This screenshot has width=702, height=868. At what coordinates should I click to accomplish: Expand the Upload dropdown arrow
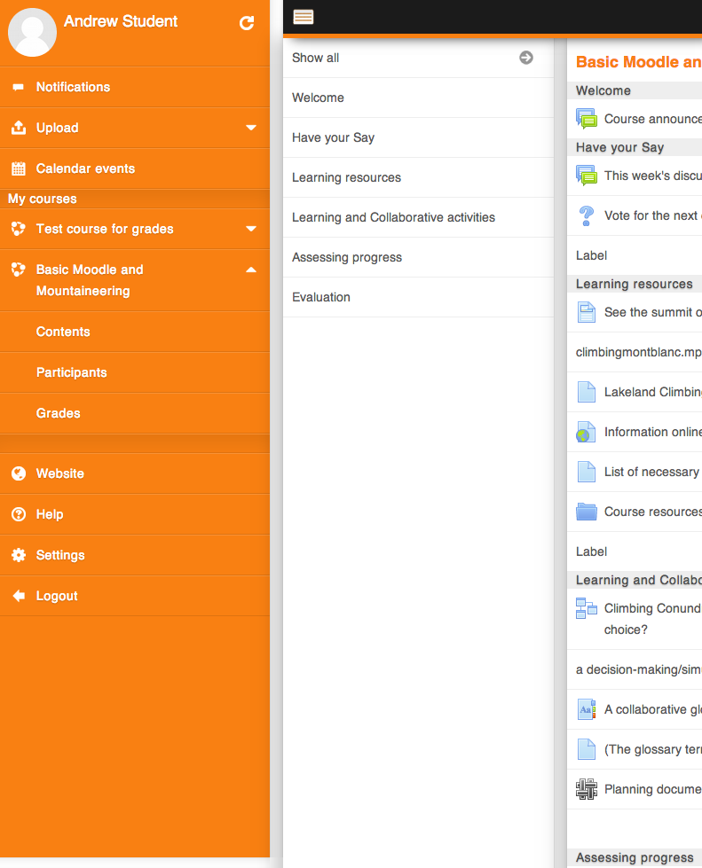251,128
